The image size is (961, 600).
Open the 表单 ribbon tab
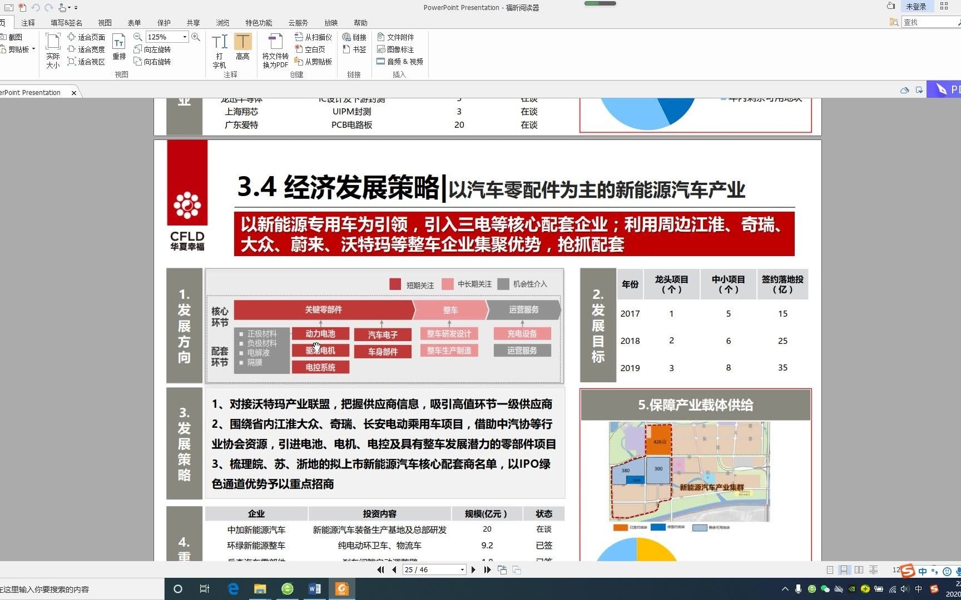134,23
